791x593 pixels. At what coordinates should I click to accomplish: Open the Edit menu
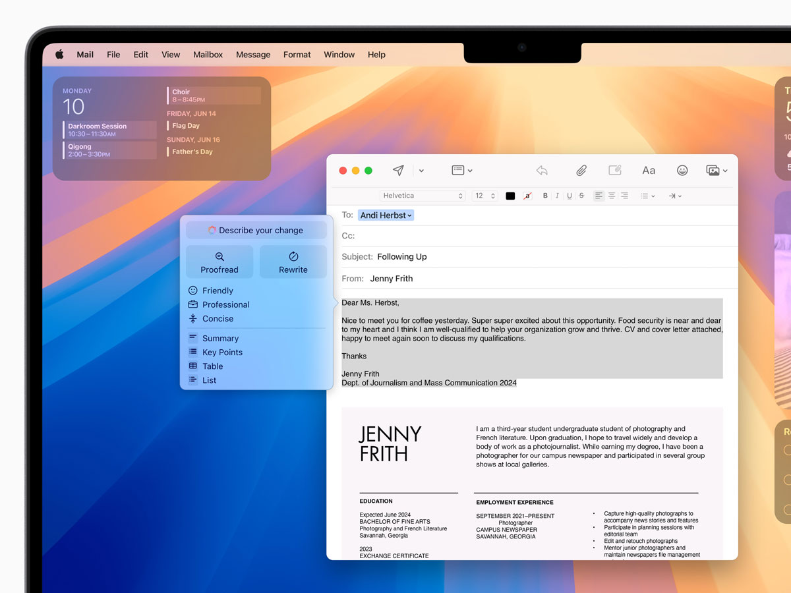point(141,55)
